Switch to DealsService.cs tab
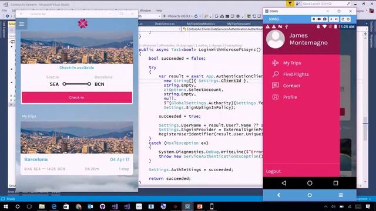 [164, 24]
